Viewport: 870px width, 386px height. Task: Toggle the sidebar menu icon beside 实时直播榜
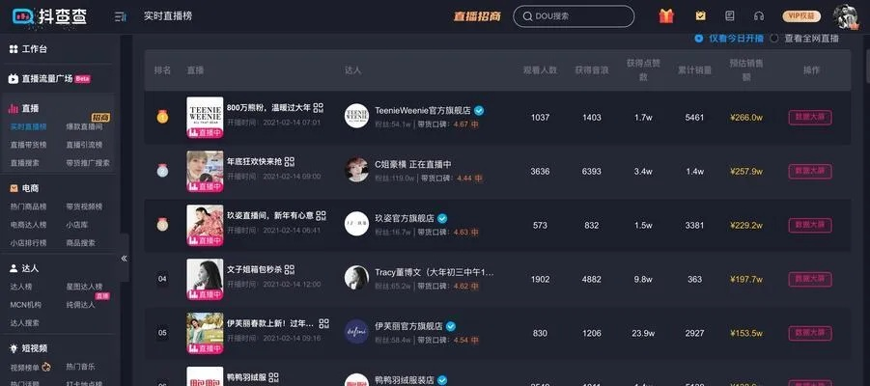(x=120, y=16)
